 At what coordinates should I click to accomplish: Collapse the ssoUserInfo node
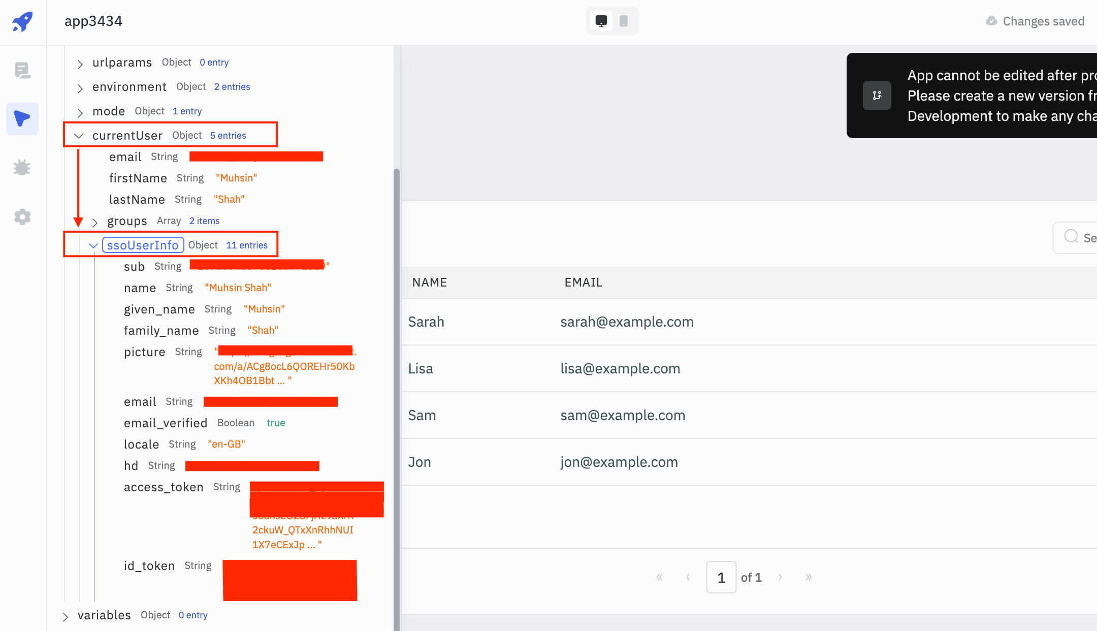[x=93, y=245]
